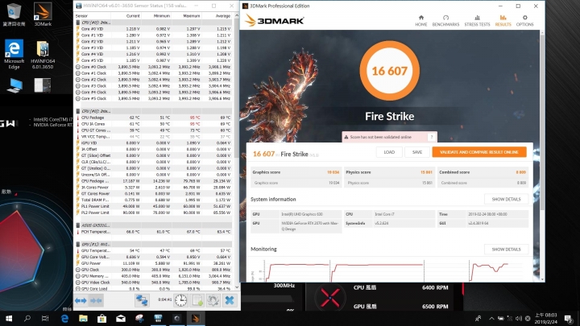Open the 3DMark desktop shortcut
Screen dimensions: 580x326
click(x=43, y=14)
